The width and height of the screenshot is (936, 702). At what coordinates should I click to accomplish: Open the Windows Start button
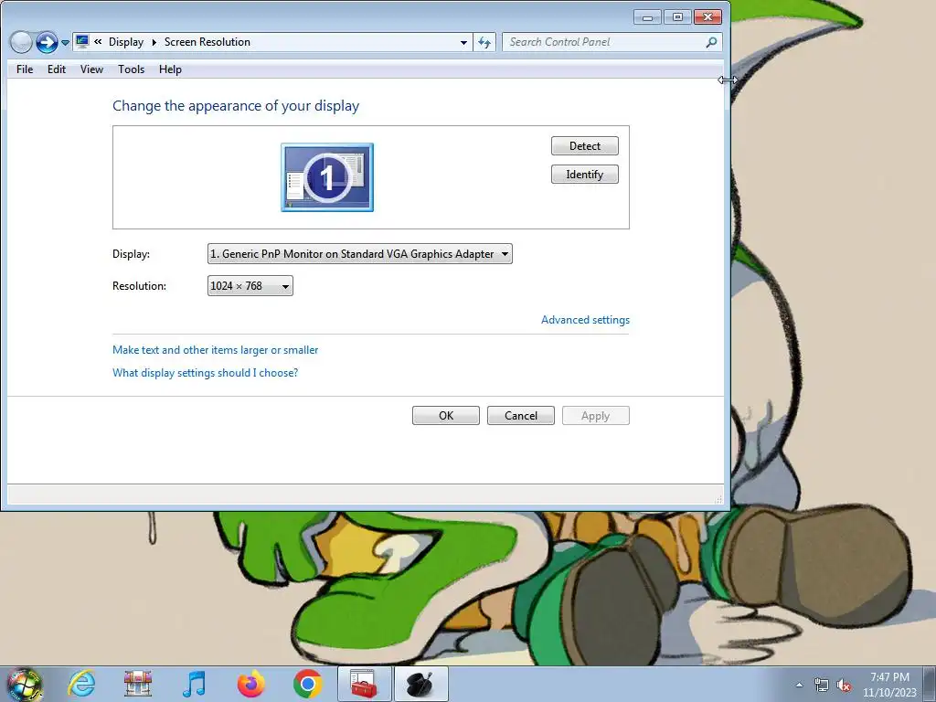tap(24, 684)
